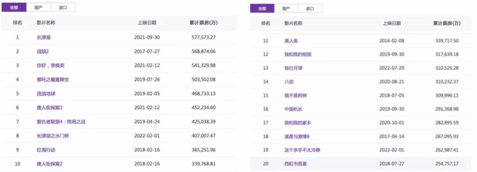Open the 长津湖 movie link
This screenshot has height=172, width=477.
pos(42,37)
